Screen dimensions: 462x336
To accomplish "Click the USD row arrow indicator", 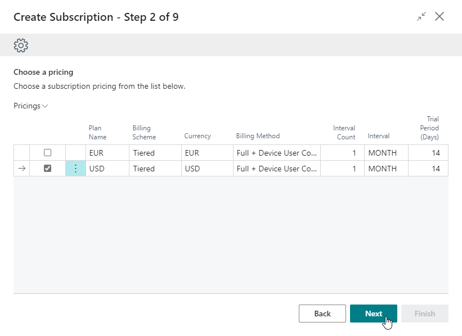I will click(x=21, y=169).
